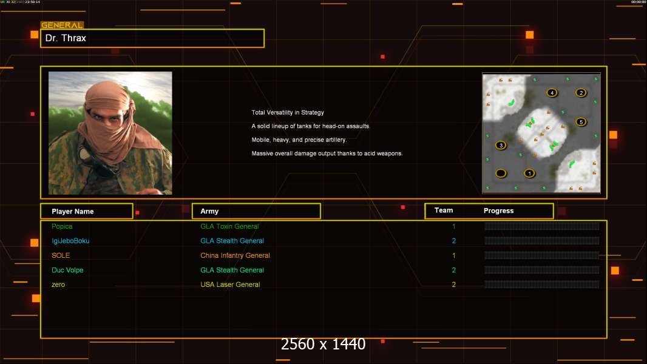647x364 pixels.
Task: Click Duc Volpe's team number
Action: (453, 270)
